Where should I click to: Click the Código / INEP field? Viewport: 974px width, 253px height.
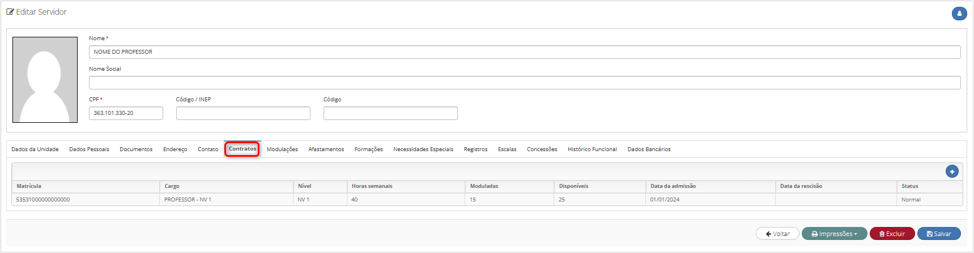point(243,113)
